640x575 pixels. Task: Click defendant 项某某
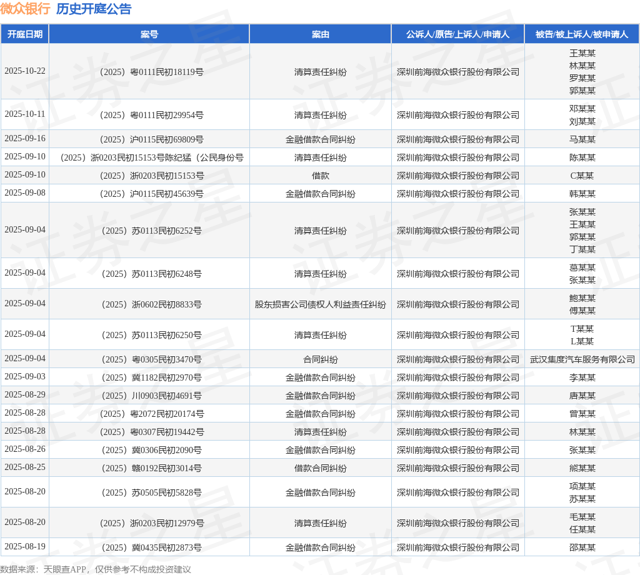coord(582,486)
